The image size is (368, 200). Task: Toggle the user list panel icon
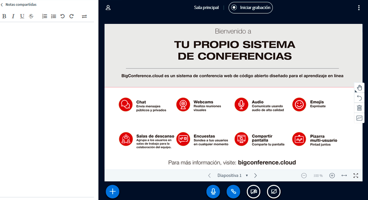(x=108, y=7)
